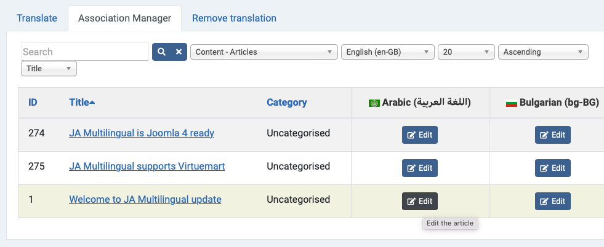Click the Search input field
Screen dimensions: 604x247
(85, 52)
